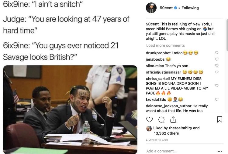Open the 50cent profile picture avatar
228x154 pixels.
click(151, 8)
